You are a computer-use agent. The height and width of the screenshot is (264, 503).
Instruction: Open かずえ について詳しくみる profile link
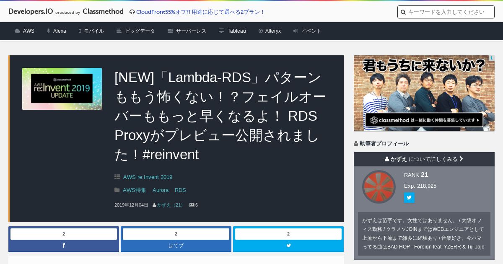click(424, 159)
